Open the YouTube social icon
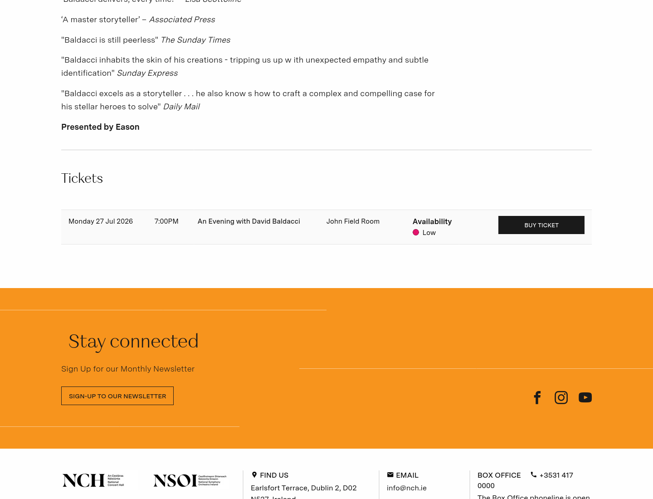653x499 pixels. [x=585, y=397]
